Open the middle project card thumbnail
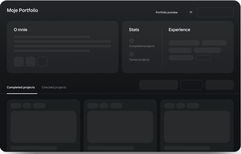241x154 pixels. pos(120,127)
